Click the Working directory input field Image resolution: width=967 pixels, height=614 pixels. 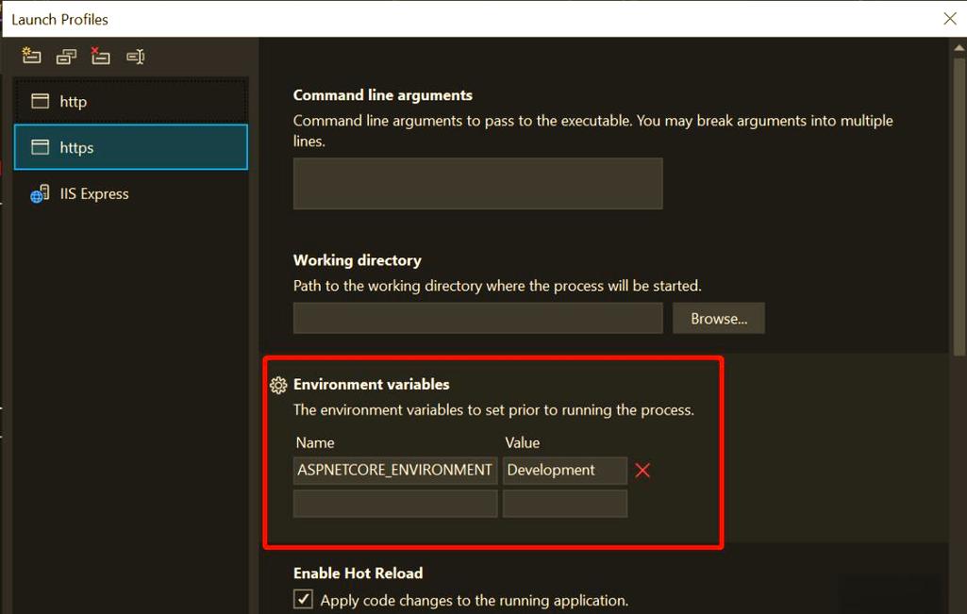click(476, 318)
